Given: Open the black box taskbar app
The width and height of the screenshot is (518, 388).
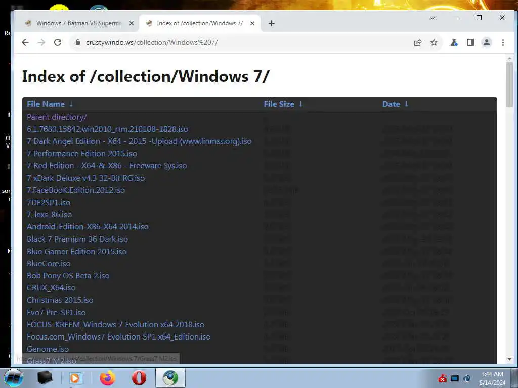Looking at the screenshot, I should [x=45, y=378].
